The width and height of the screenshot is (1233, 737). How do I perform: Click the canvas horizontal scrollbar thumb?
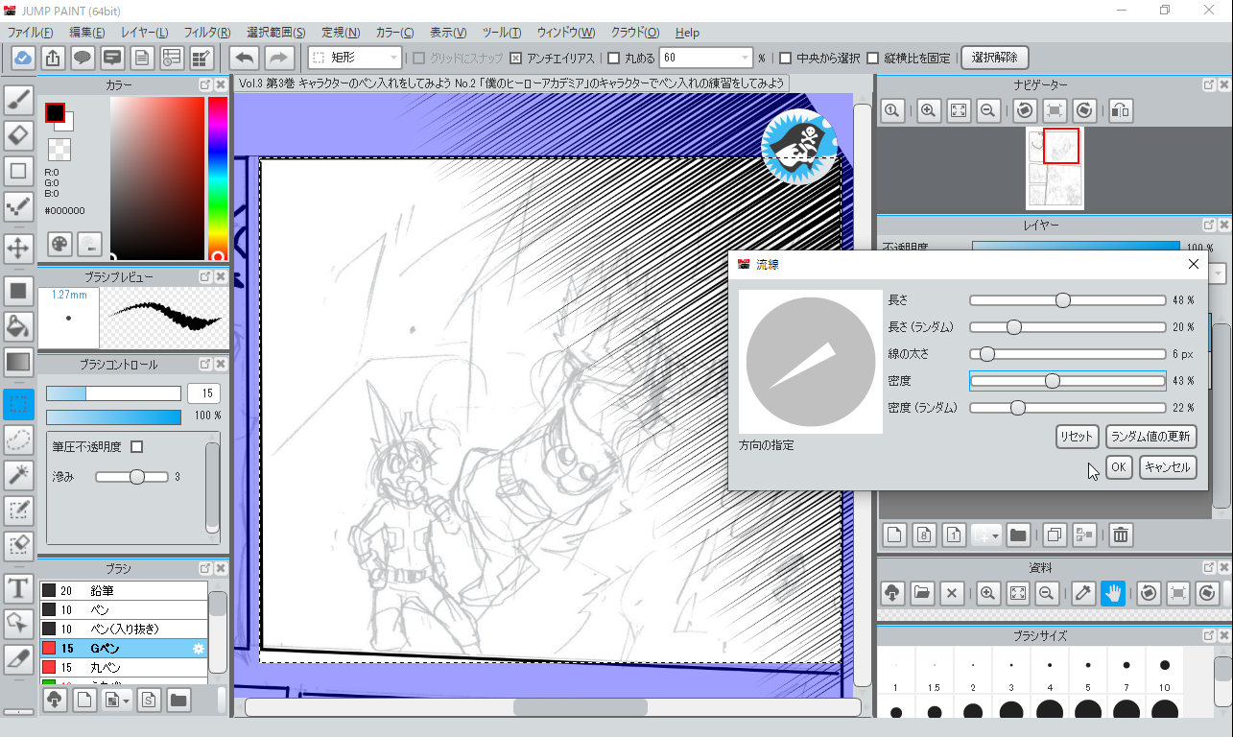click(581, 707)
